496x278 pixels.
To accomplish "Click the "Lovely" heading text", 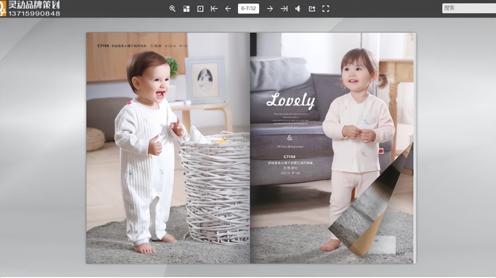I will click(291, 101).
